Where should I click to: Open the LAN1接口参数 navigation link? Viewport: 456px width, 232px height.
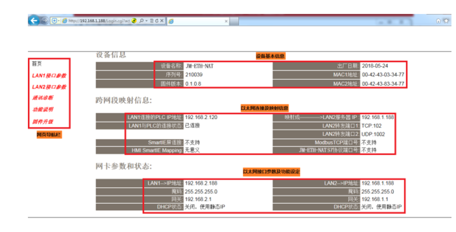[49, 75]
